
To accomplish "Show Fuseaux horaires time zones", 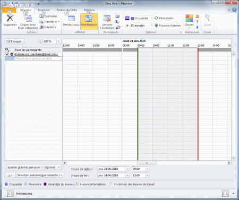I will pyautogui.click(x=168, y=25).
